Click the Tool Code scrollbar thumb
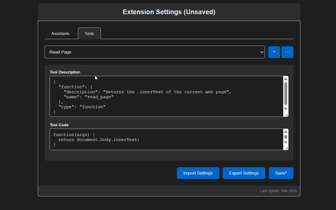The image size is (336, 210). click(286, 137)
